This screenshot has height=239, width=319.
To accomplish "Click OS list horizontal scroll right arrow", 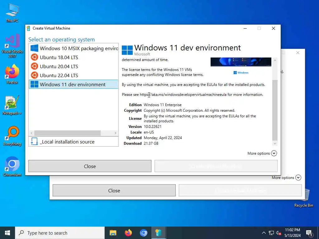I will (x=115, y=133).
